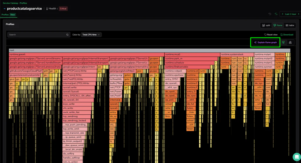This screenshot has width=301, height=163.
Task: Click Explain flame graph button
Action: pos(265,43)
